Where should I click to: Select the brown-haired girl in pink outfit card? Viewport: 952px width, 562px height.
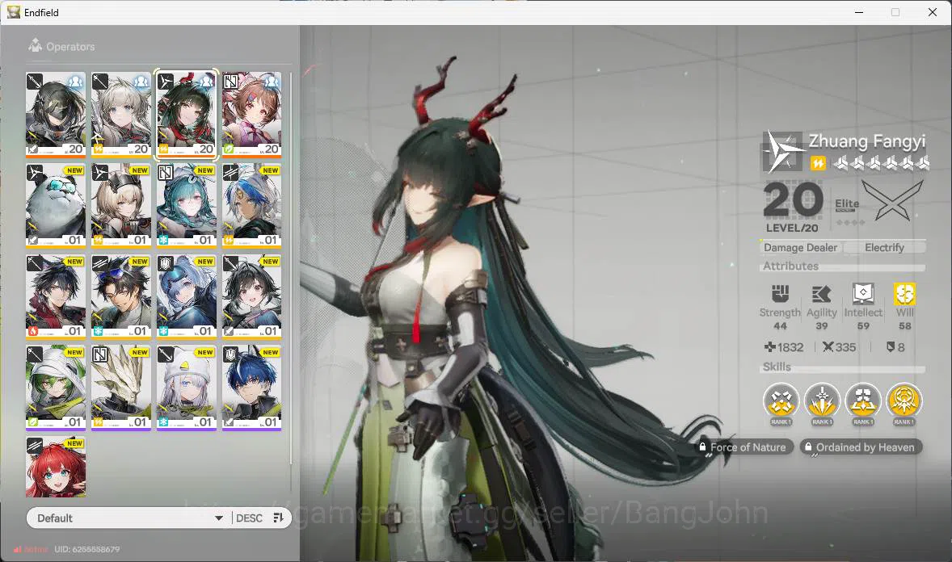pyautogui.click(x=252, y=115)
